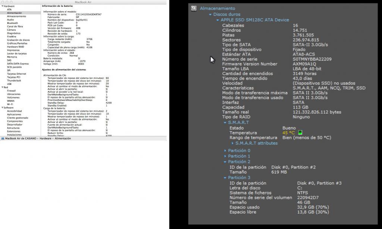Click the green temperature indicator square

click(300, 132)
